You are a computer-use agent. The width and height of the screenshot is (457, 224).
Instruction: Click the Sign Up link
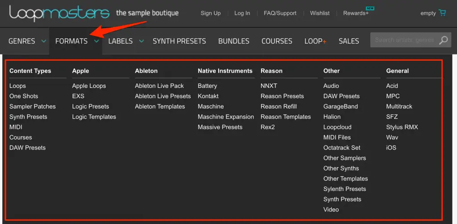click(x=211, y=13)
